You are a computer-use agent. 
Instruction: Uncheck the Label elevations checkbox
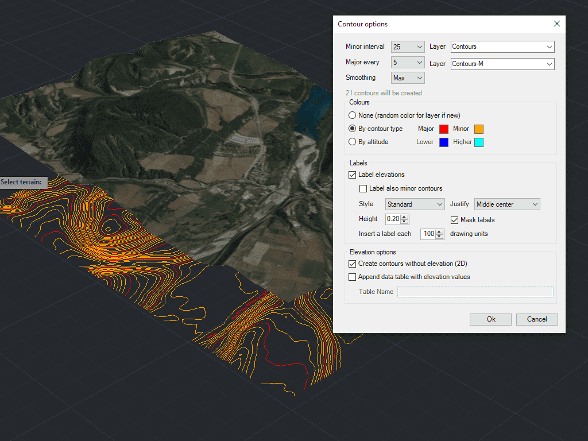pos(353,175)
